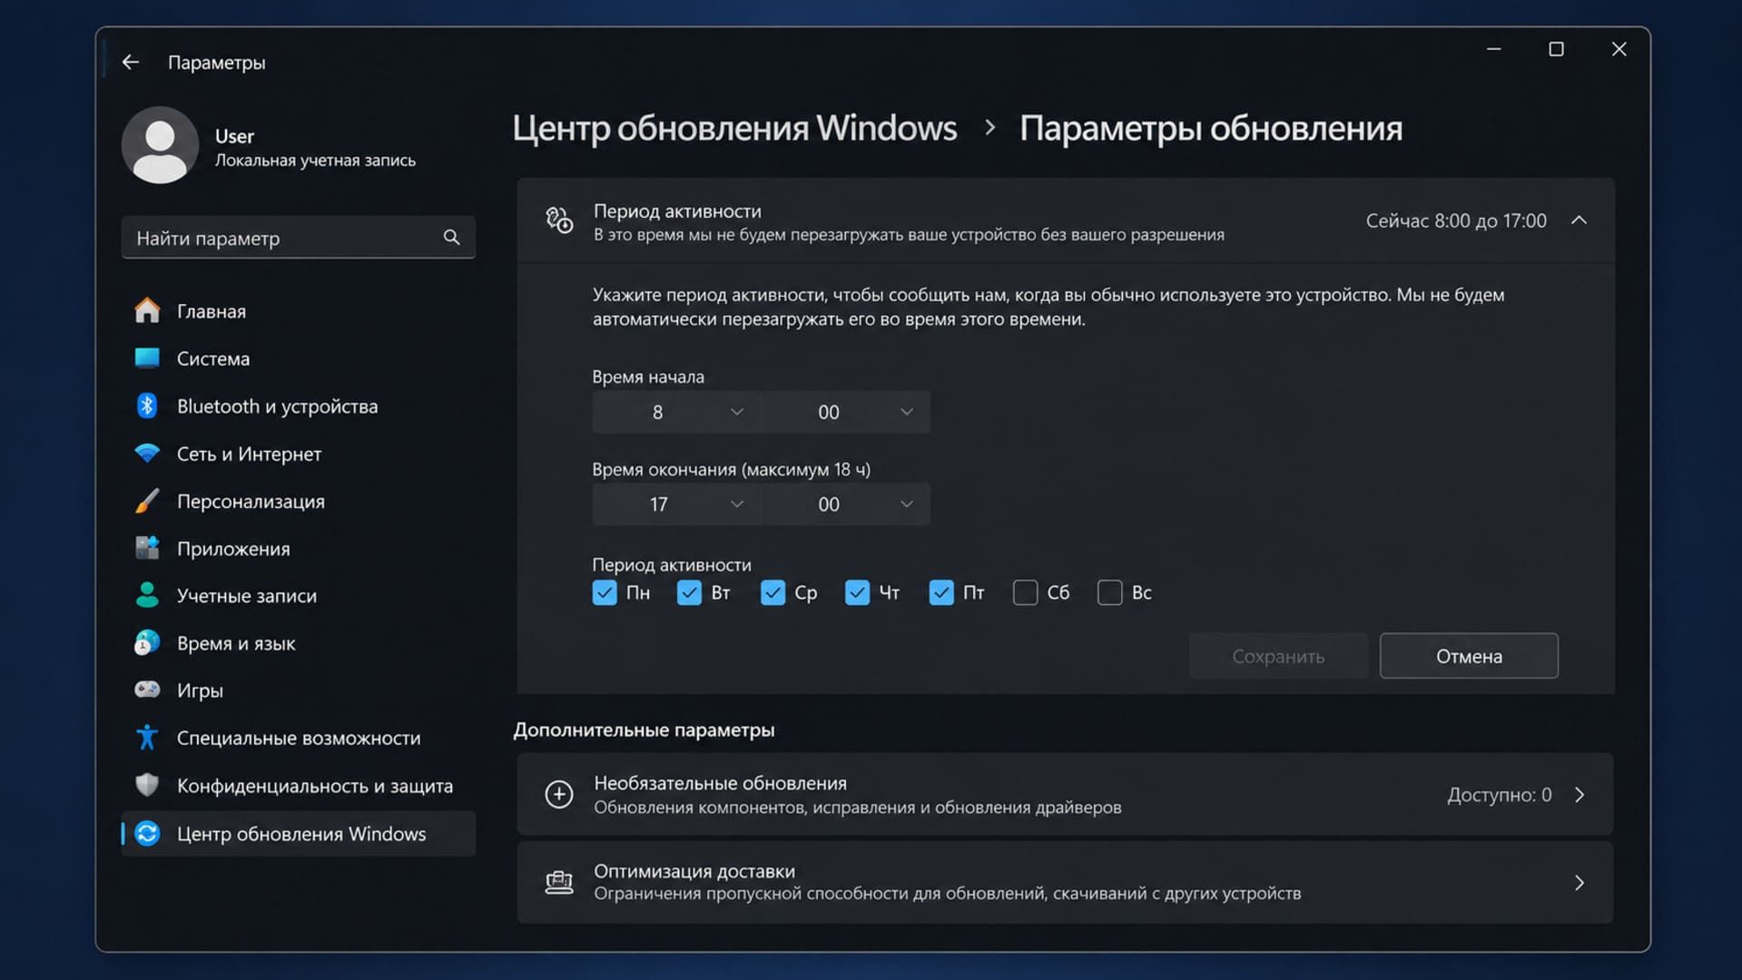The height and width of the screenshot is (980, 1742).
Task: Open the start time minutes dropdown
Action: pyautogui.click(x=846, y=412)
